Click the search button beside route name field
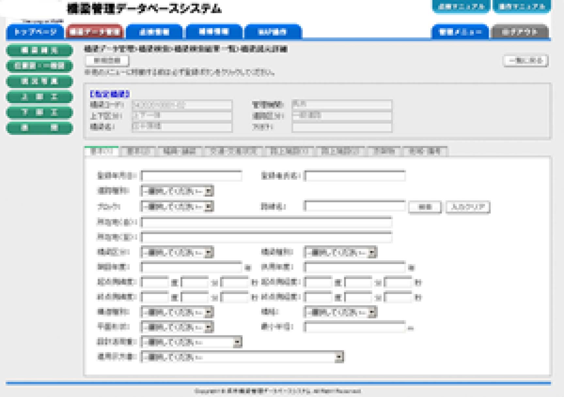564x397 pixels. pos(426,207)
